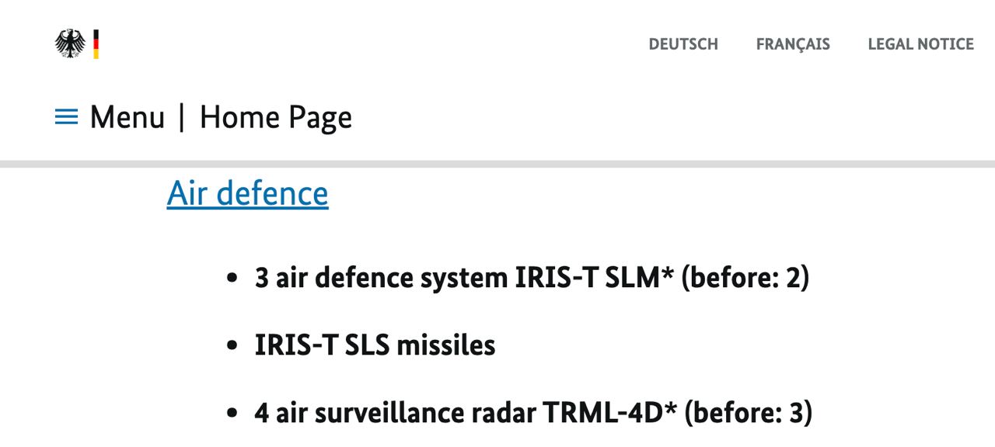Screen dimensions: 995x447
Task: Click the grey divider bar below header
Action: (x=497, y=164)
